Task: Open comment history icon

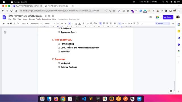Action: (151, 17)
